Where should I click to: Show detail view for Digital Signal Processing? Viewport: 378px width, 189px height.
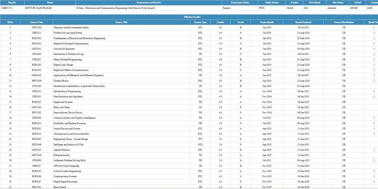[374, 182]
